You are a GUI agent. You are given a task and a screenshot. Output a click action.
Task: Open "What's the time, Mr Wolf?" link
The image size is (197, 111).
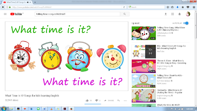click(x=168, y=105)
